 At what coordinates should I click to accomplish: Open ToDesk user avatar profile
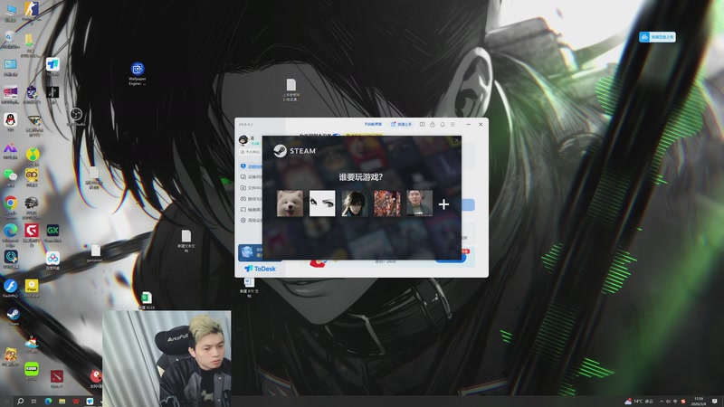point(243,140)
